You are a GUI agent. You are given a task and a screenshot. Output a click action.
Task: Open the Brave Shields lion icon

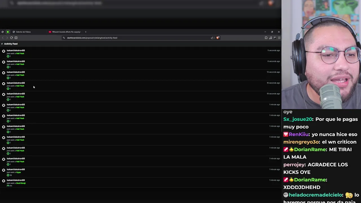[x=218, y=38]
